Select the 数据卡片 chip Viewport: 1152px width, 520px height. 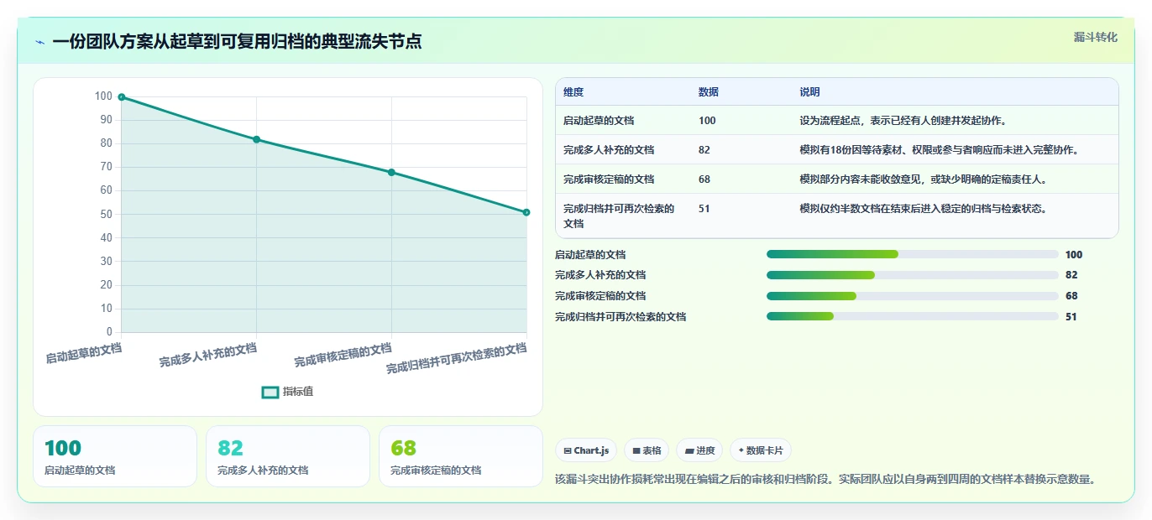click(x=761, y=450)
